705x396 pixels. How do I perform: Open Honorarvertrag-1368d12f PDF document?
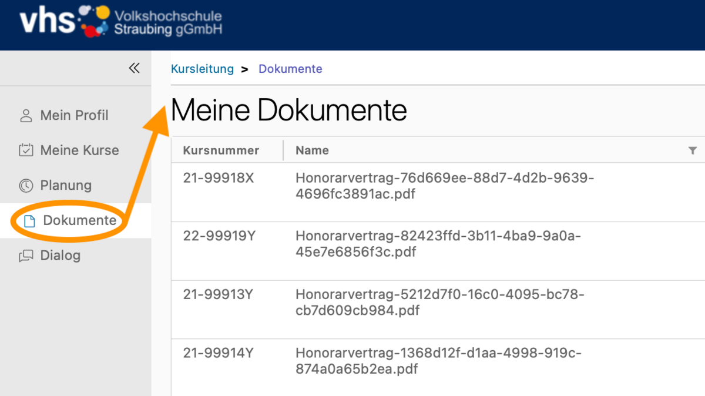(438, 361)
